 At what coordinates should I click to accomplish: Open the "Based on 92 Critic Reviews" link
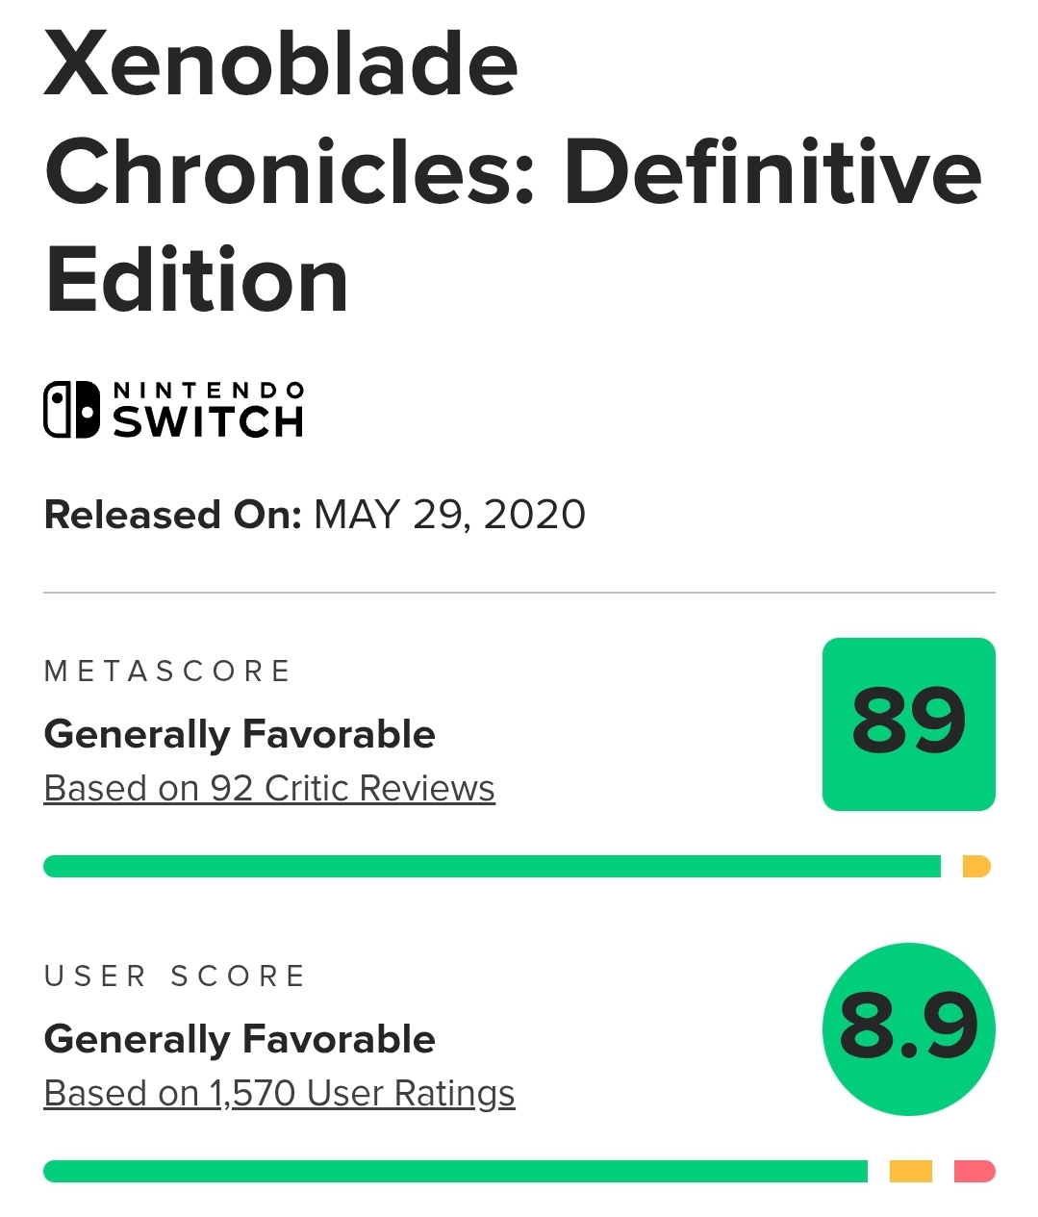(x=269, y=788)
